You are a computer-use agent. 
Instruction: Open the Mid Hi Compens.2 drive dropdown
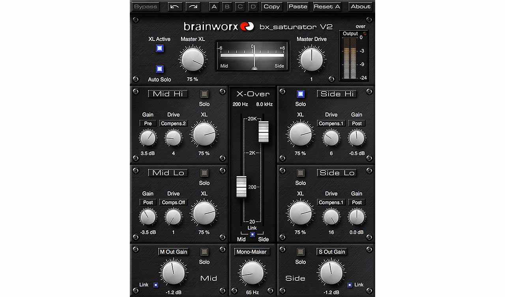173,123
